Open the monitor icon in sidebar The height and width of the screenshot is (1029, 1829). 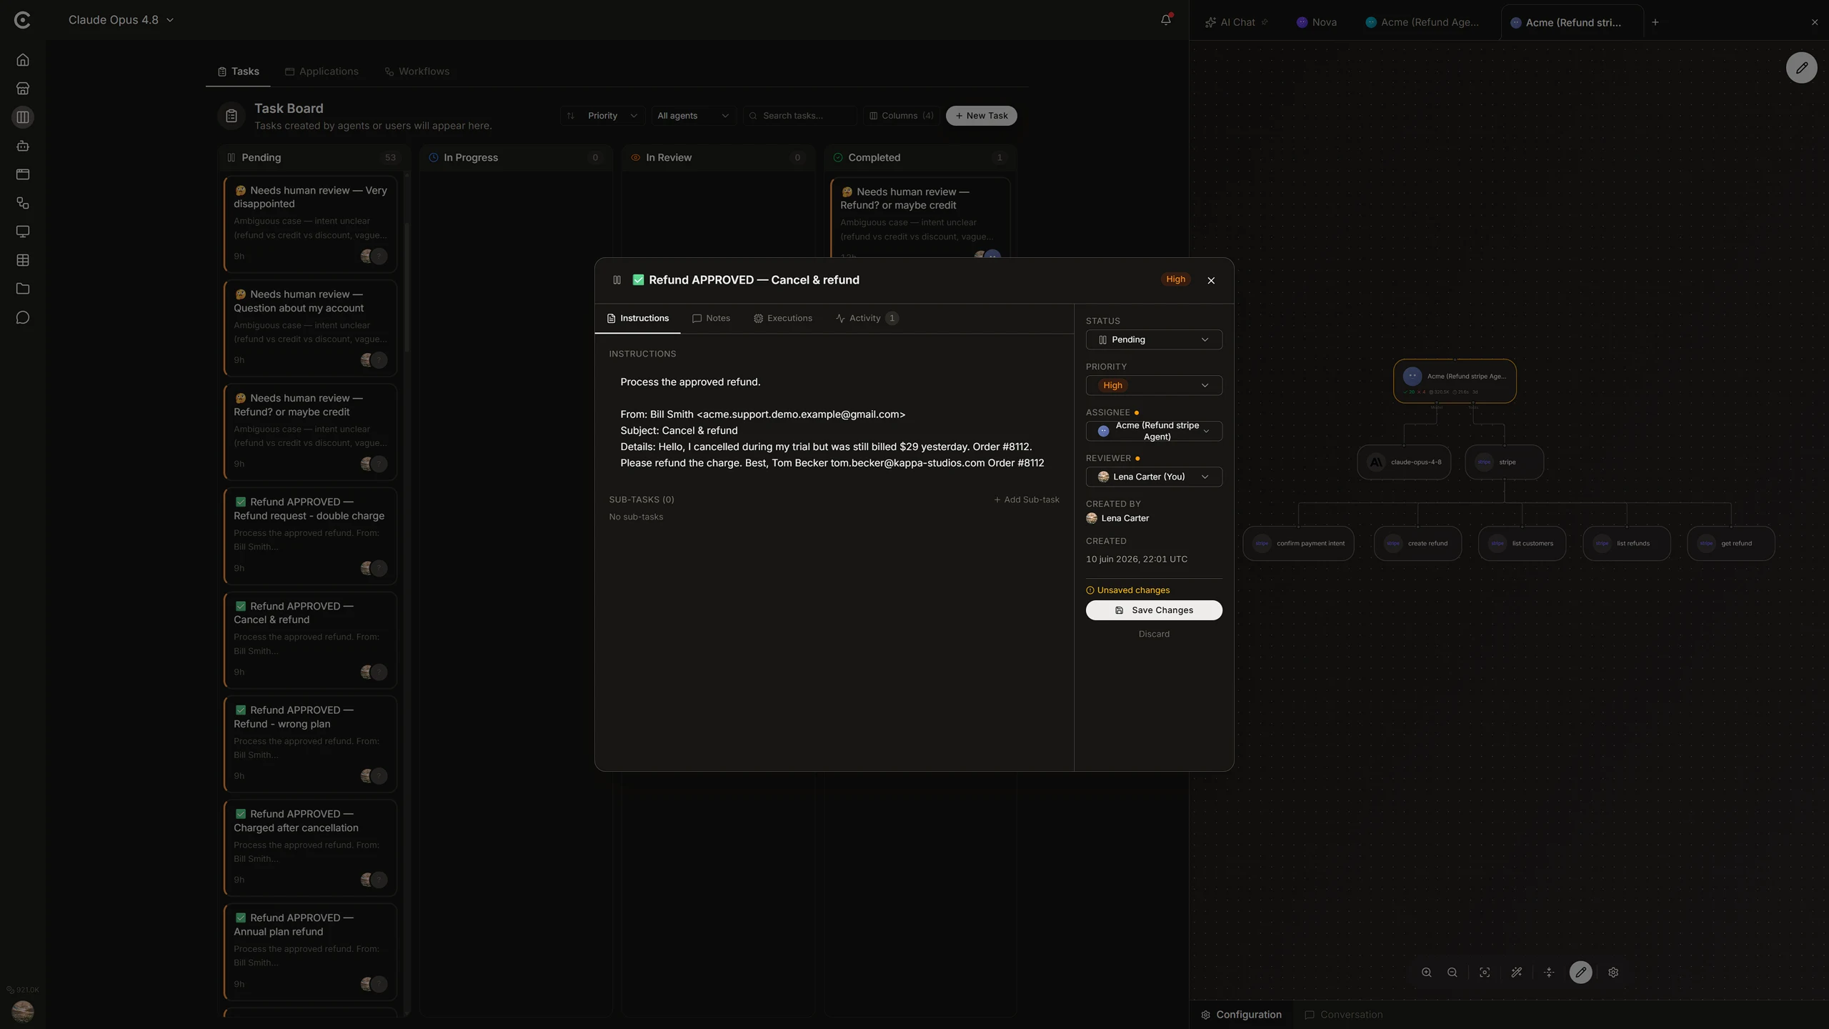click(23, 232)
